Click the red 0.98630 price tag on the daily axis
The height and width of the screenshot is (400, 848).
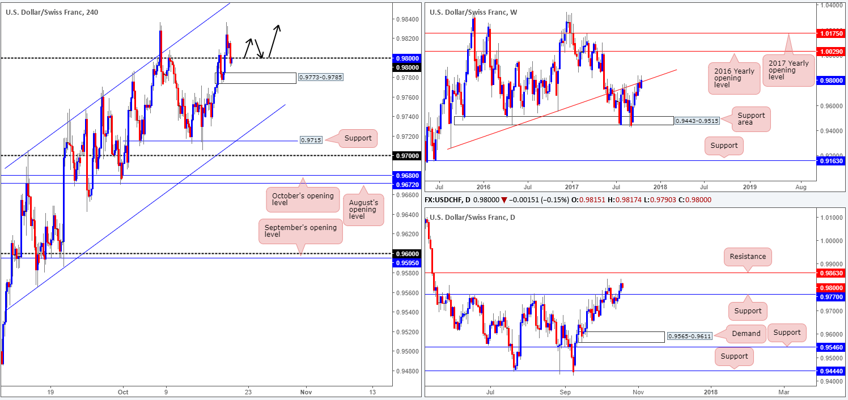pos(830,273)
